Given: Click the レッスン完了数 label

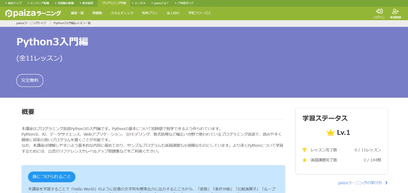Looking at the screenshot, I should 324,150.
